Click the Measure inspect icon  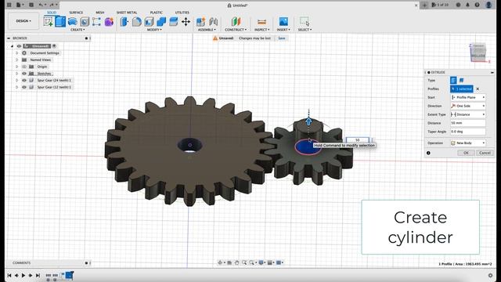click(x=261, y=22)
